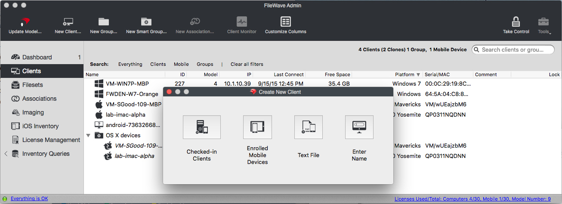Sort by the Name column header
Screen dimensions: 562x204
click(x=125, y=74)
